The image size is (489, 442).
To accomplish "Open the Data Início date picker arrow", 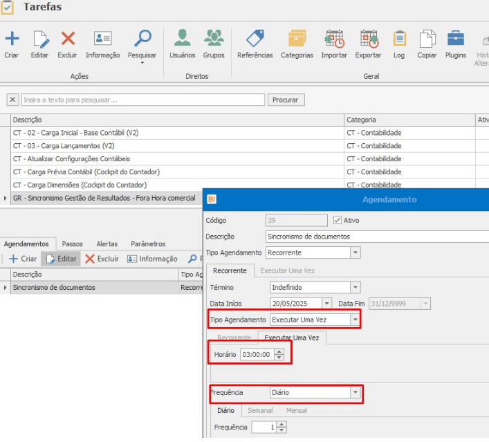I will pos(326,304).
